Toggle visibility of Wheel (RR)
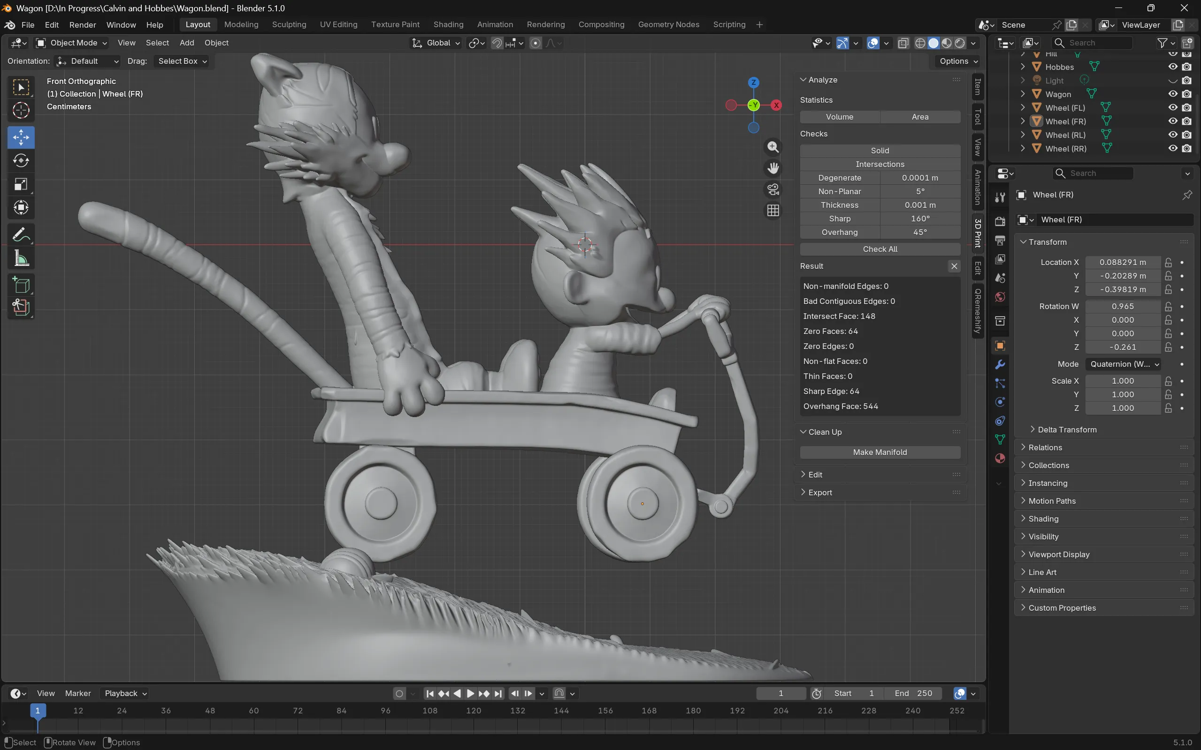 [x=1173, y=148]
